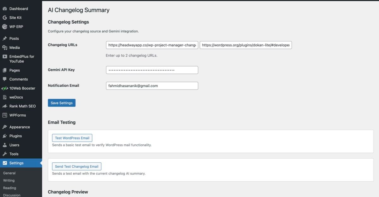Open Posts in the sidebar
379x197 pixels.
(x=21, y=38)
